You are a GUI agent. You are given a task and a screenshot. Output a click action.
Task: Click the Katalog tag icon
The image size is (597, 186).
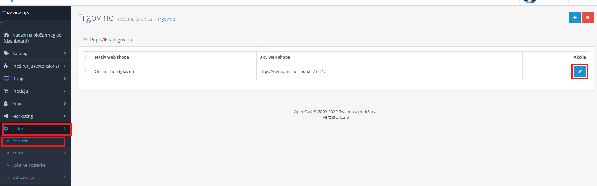pos(6,53)
